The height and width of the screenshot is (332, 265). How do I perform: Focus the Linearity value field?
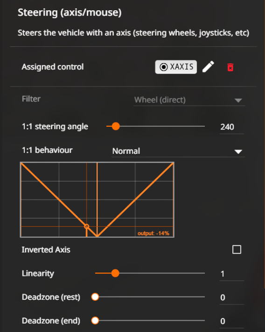point(232,274)
